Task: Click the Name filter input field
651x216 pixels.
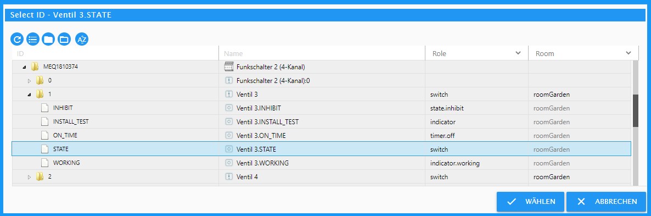Action: [322, 53]
